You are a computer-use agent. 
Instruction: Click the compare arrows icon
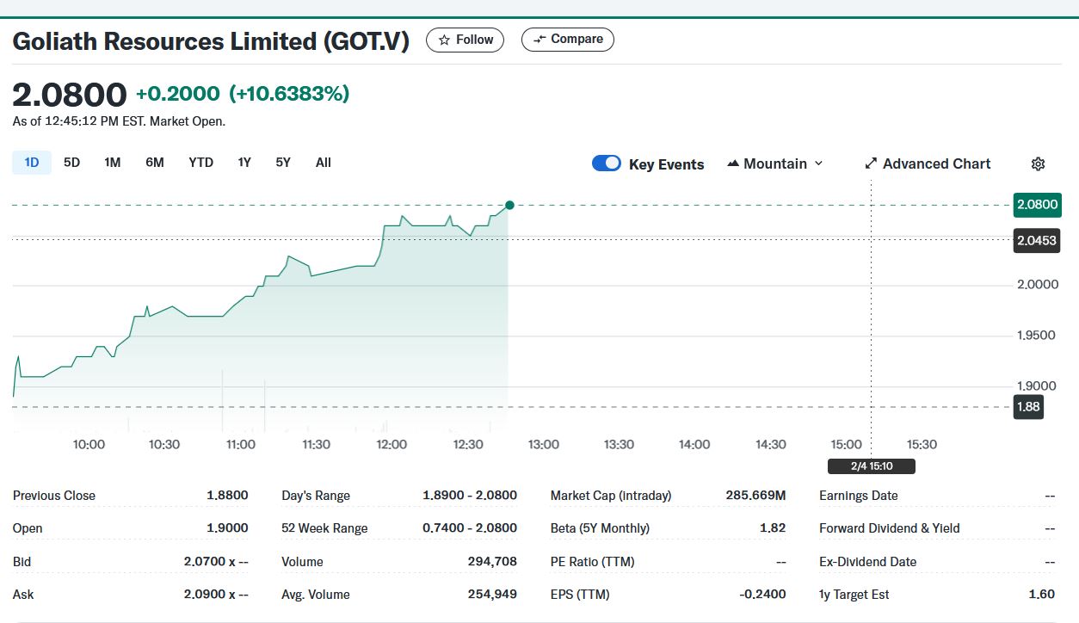tap(539, 40)
